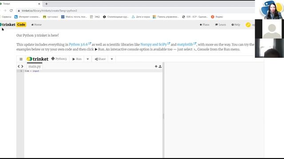Open the Яндекс bookmark
The image size is (284, 159).
217,17
